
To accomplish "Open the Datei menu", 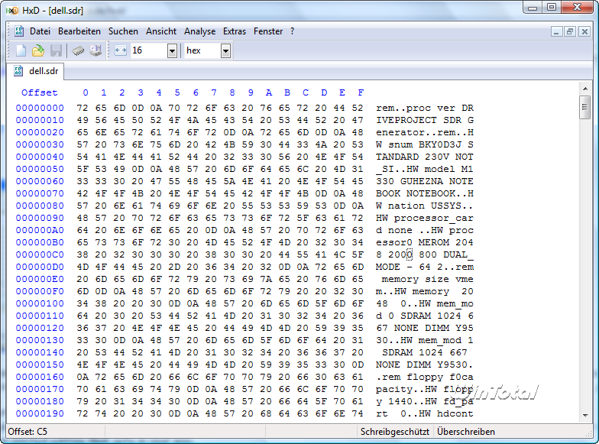I will pos(40,31).
